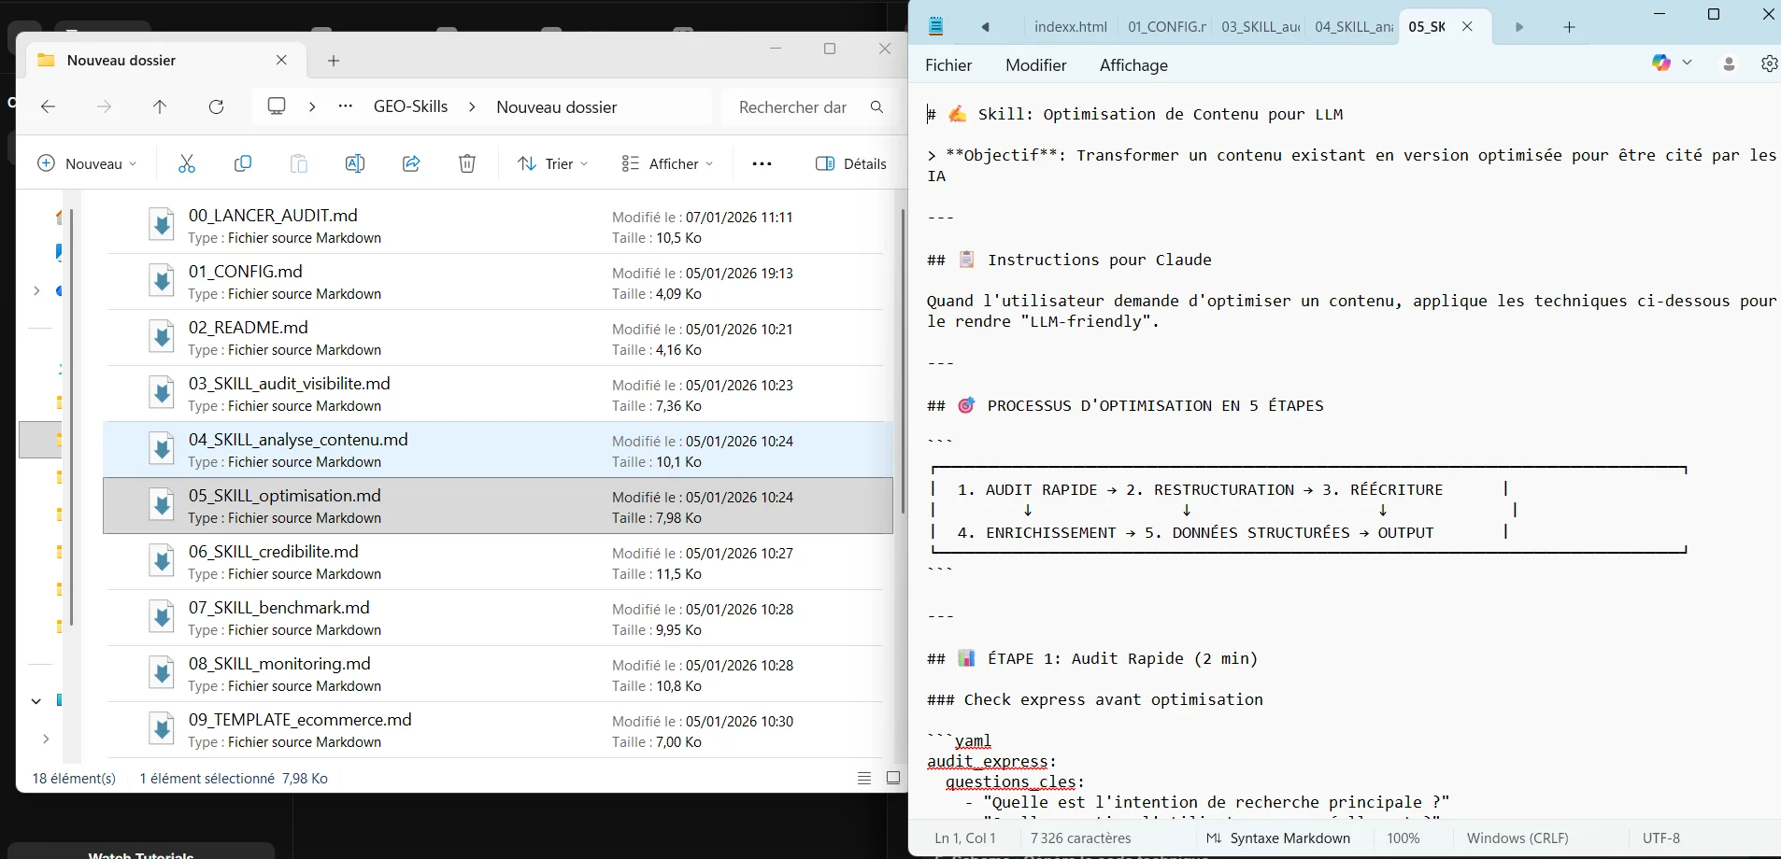Add a new Notepad tab

[x=1570, y=27]
